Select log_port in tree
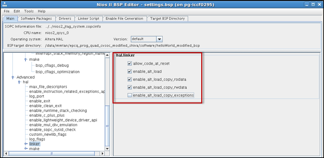 (x=37, y=96)
